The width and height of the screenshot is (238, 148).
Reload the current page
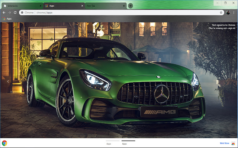[x=15, y=13]
